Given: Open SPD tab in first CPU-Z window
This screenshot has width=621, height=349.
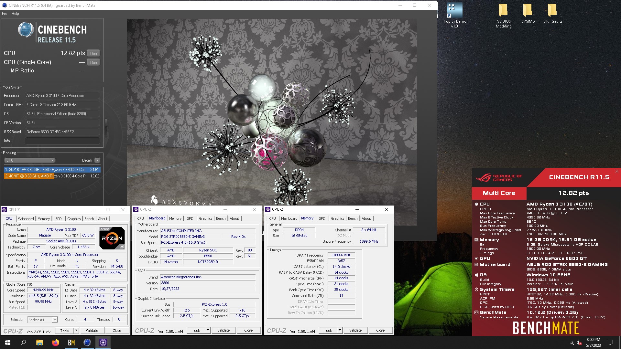Looking at the screenshot, I should (58, 219).
